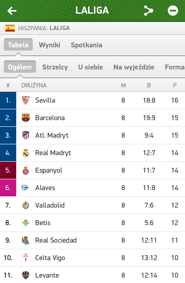Show the Forma table view
The height and width of the screenshot is (283, 185).
pos(175,67)
